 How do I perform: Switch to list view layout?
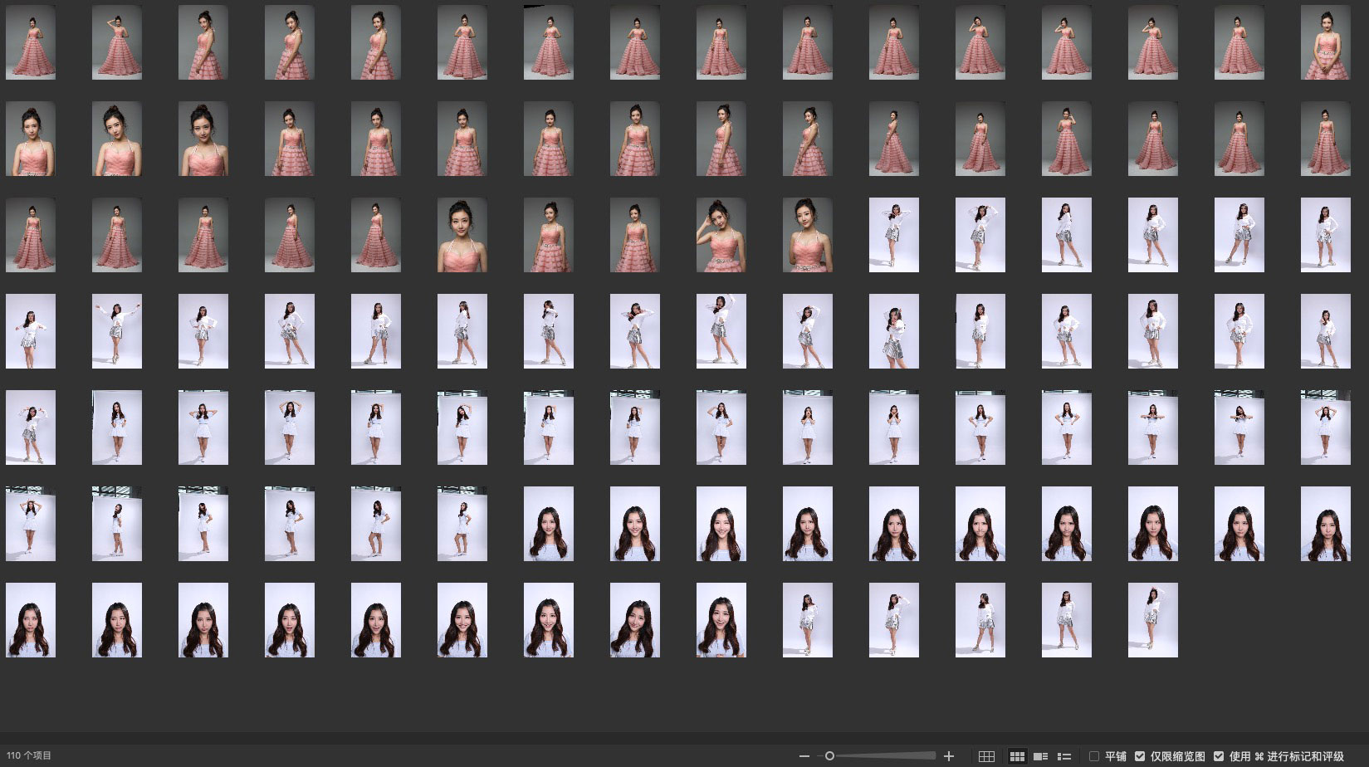1064,756
